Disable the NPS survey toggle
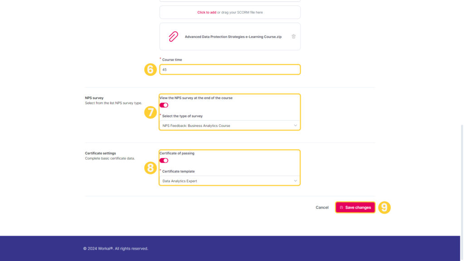Viewport: 464px width, 261px height. click(x=164, y=105)
